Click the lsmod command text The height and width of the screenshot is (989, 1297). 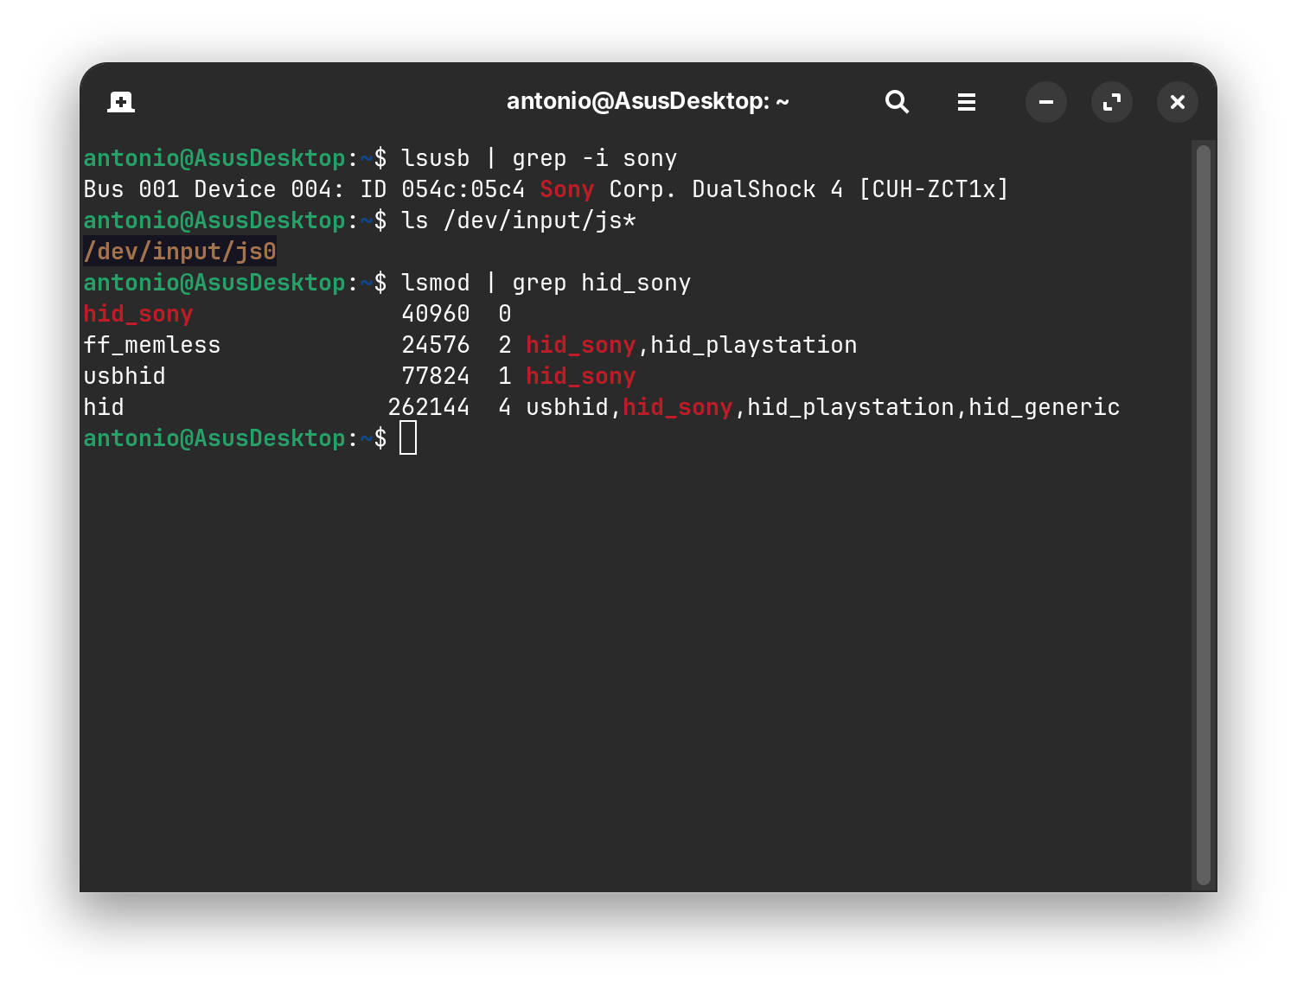point(435,283)
